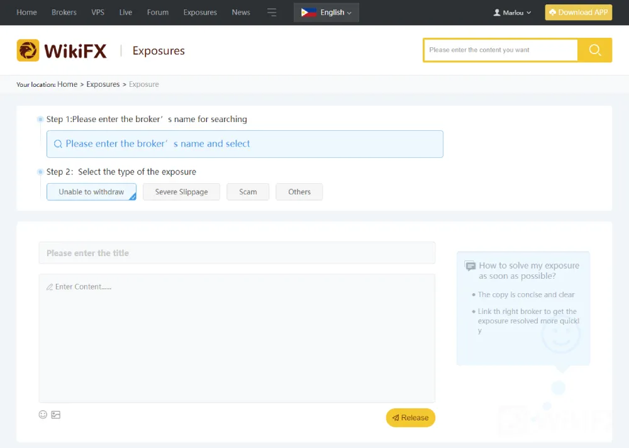Image resolution: width=629 pixels, height=448 pixels.
Task: Open the Brokers menu item
Action: (x=64, y=13)
